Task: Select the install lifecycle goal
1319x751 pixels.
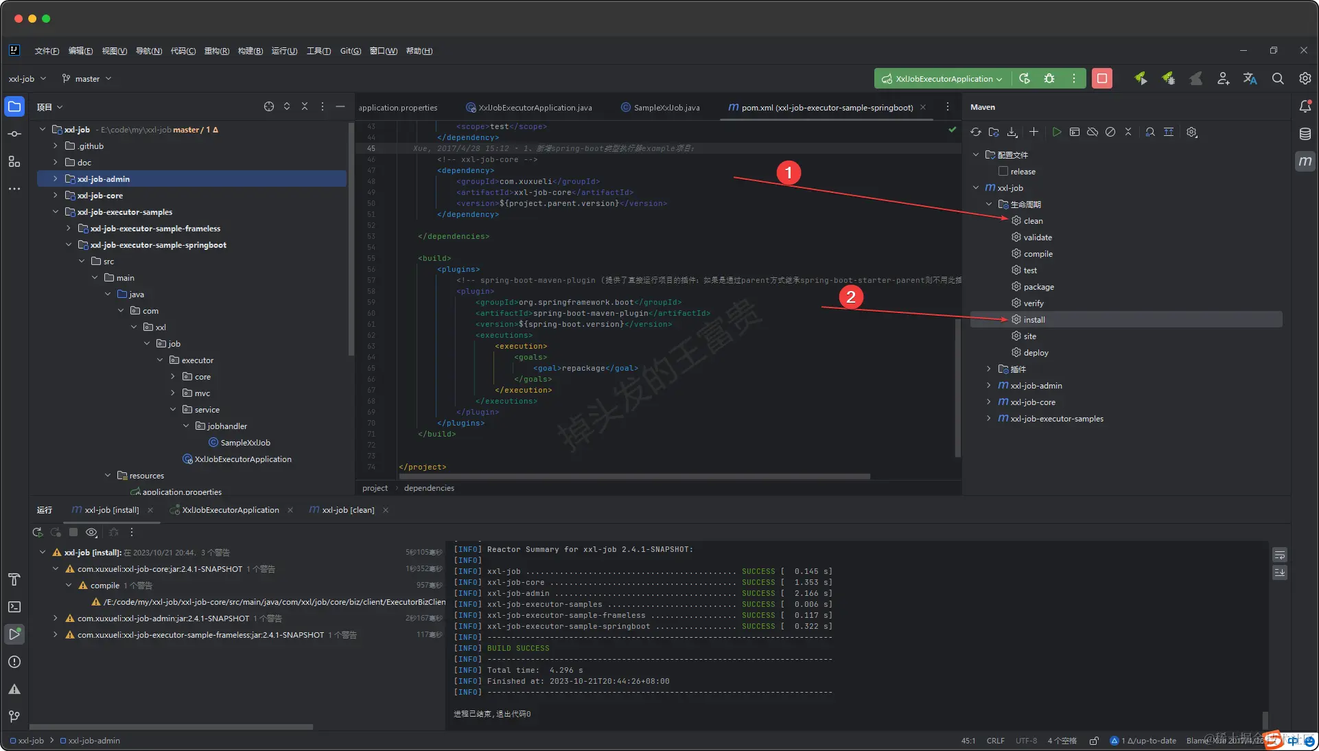Action: coord(1034,320)
